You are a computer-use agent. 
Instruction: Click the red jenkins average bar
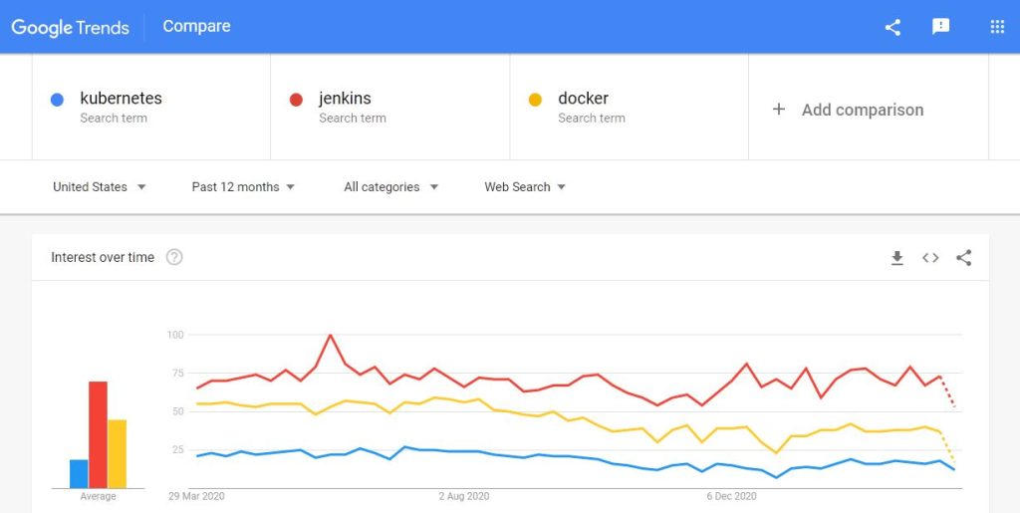point(98,434)
